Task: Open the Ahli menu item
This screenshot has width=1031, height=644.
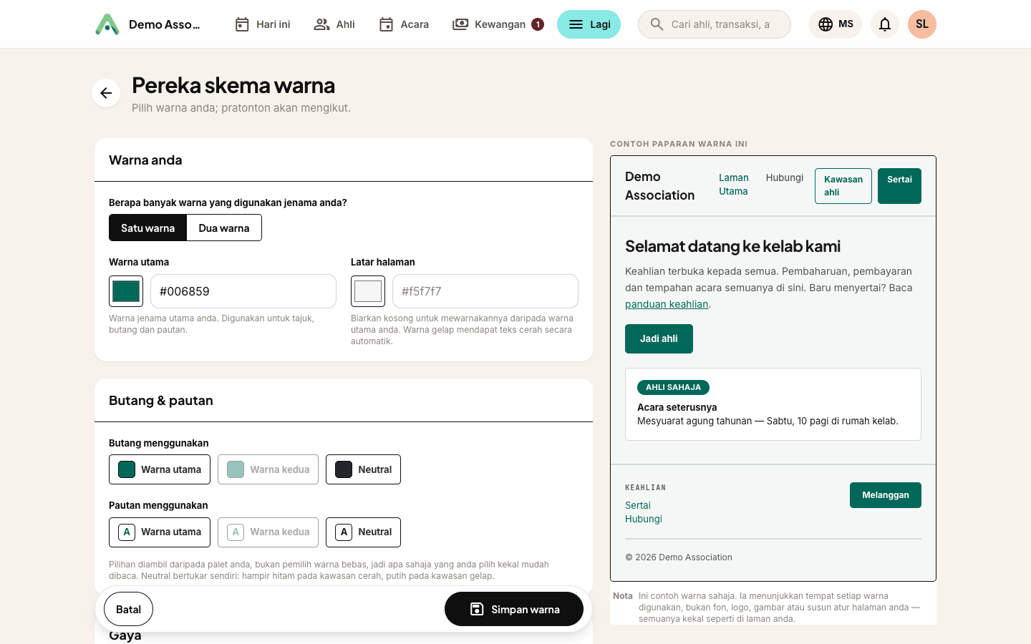Action: [x=334, y=24]
